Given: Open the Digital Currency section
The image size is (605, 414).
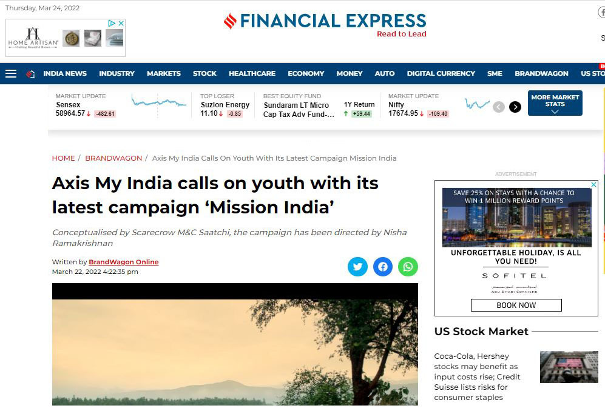Looking at the screenshot, I should tap(441, 73).
